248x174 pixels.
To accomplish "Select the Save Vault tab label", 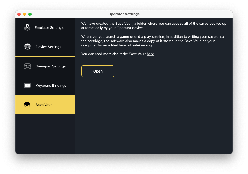I will point(44,105).
